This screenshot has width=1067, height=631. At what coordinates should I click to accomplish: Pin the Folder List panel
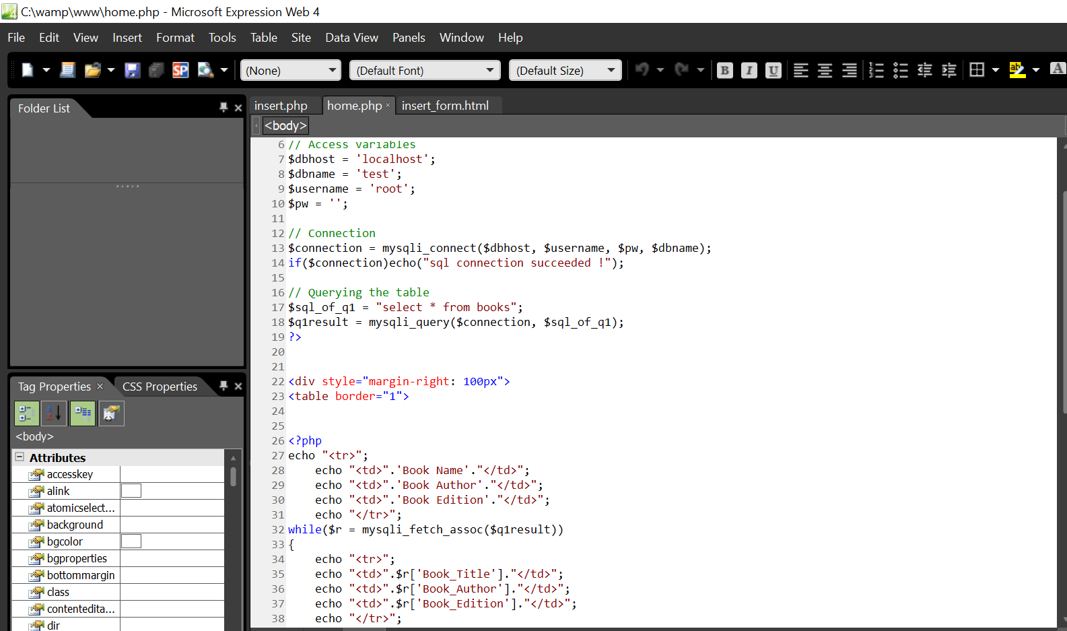pos(223,107)
